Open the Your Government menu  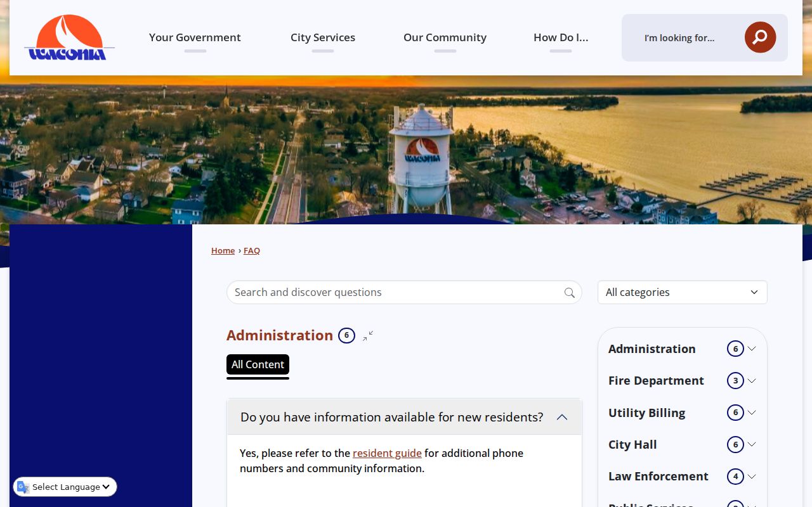(x=195, y=37)
